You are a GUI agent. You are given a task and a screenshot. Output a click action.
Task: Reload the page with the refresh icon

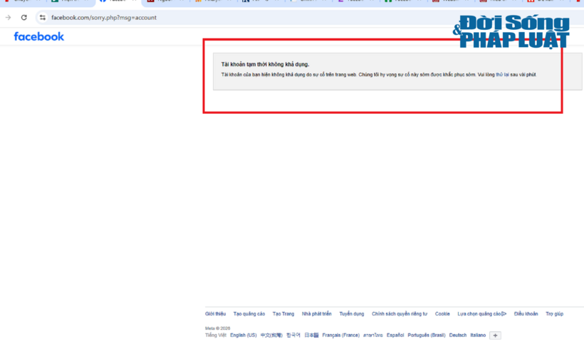pos(24,18)
